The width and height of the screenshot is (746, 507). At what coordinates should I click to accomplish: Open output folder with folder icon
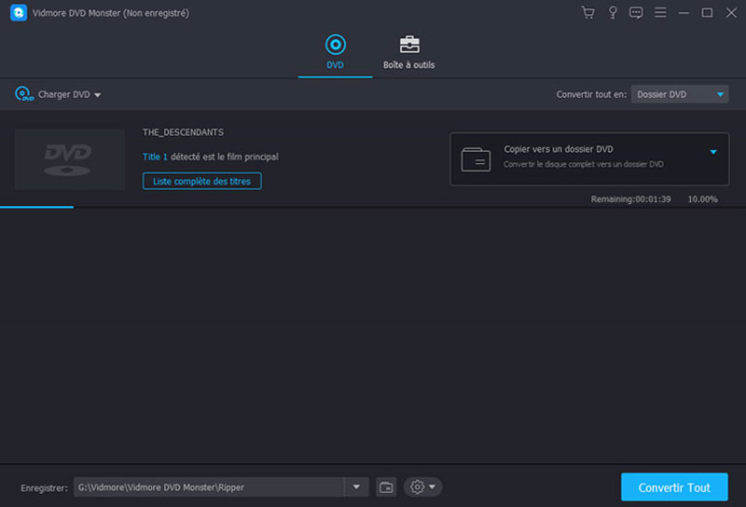386,486
